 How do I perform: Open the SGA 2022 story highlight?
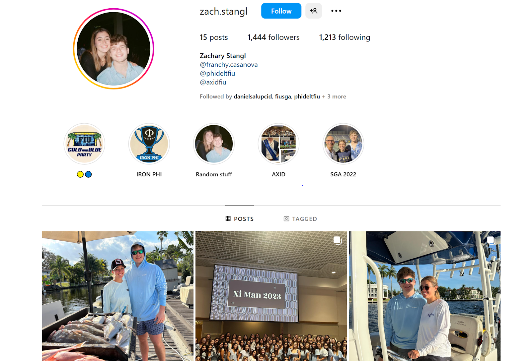(343, 144)
